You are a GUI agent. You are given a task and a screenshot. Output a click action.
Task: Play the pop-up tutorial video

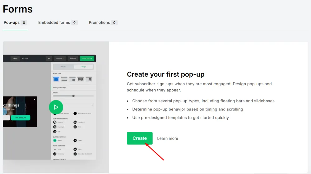pyautogui.click(x=56, y=107)
